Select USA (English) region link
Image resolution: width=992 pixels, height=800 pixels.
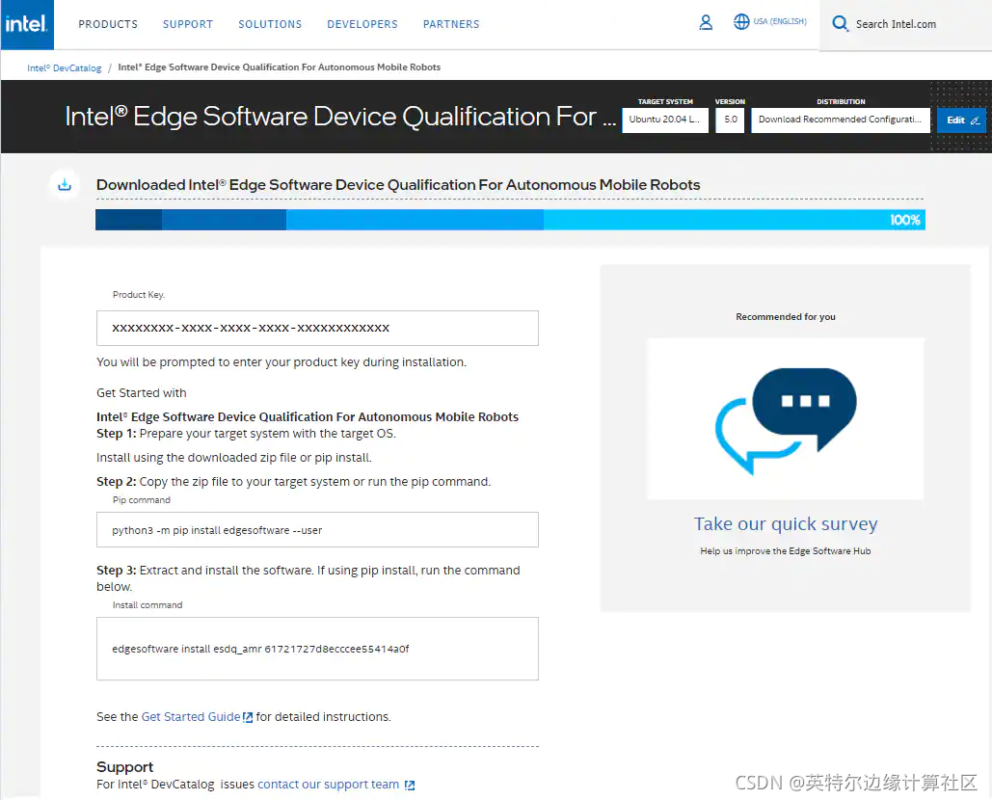(x=780, y=21)
